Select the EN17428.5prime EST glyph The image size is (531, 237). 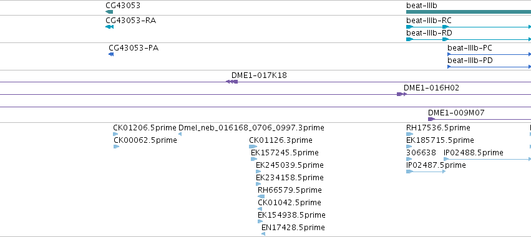263,234
